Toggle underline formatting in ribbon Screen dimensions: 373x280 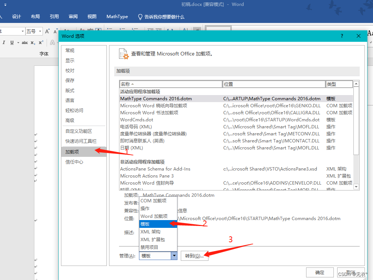point(12,43)
